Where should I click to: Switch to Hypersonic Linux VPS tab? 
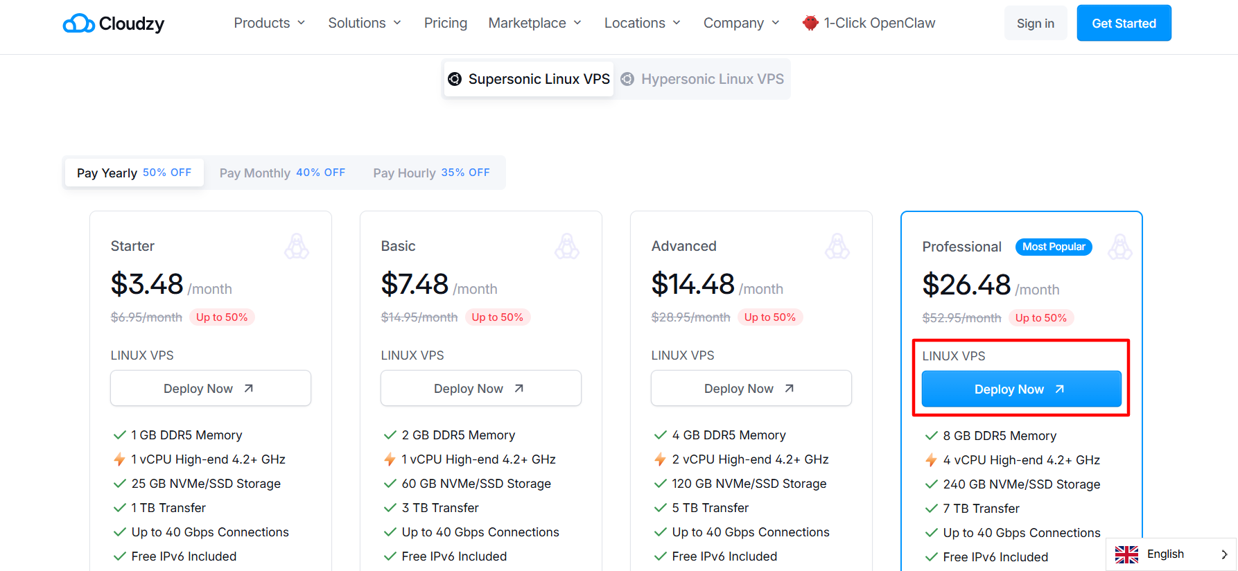coord(702,79)
